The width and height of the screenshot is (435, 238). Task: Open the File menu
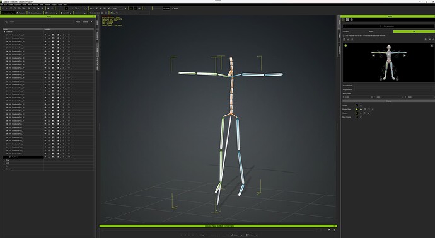click(x=1, y=4)
